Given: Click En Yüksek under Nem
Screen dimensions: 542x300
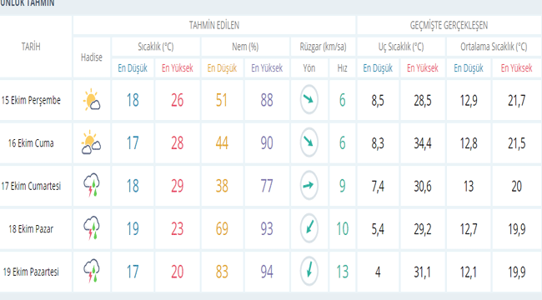Looking at the screenshot, I should point(267,68).
